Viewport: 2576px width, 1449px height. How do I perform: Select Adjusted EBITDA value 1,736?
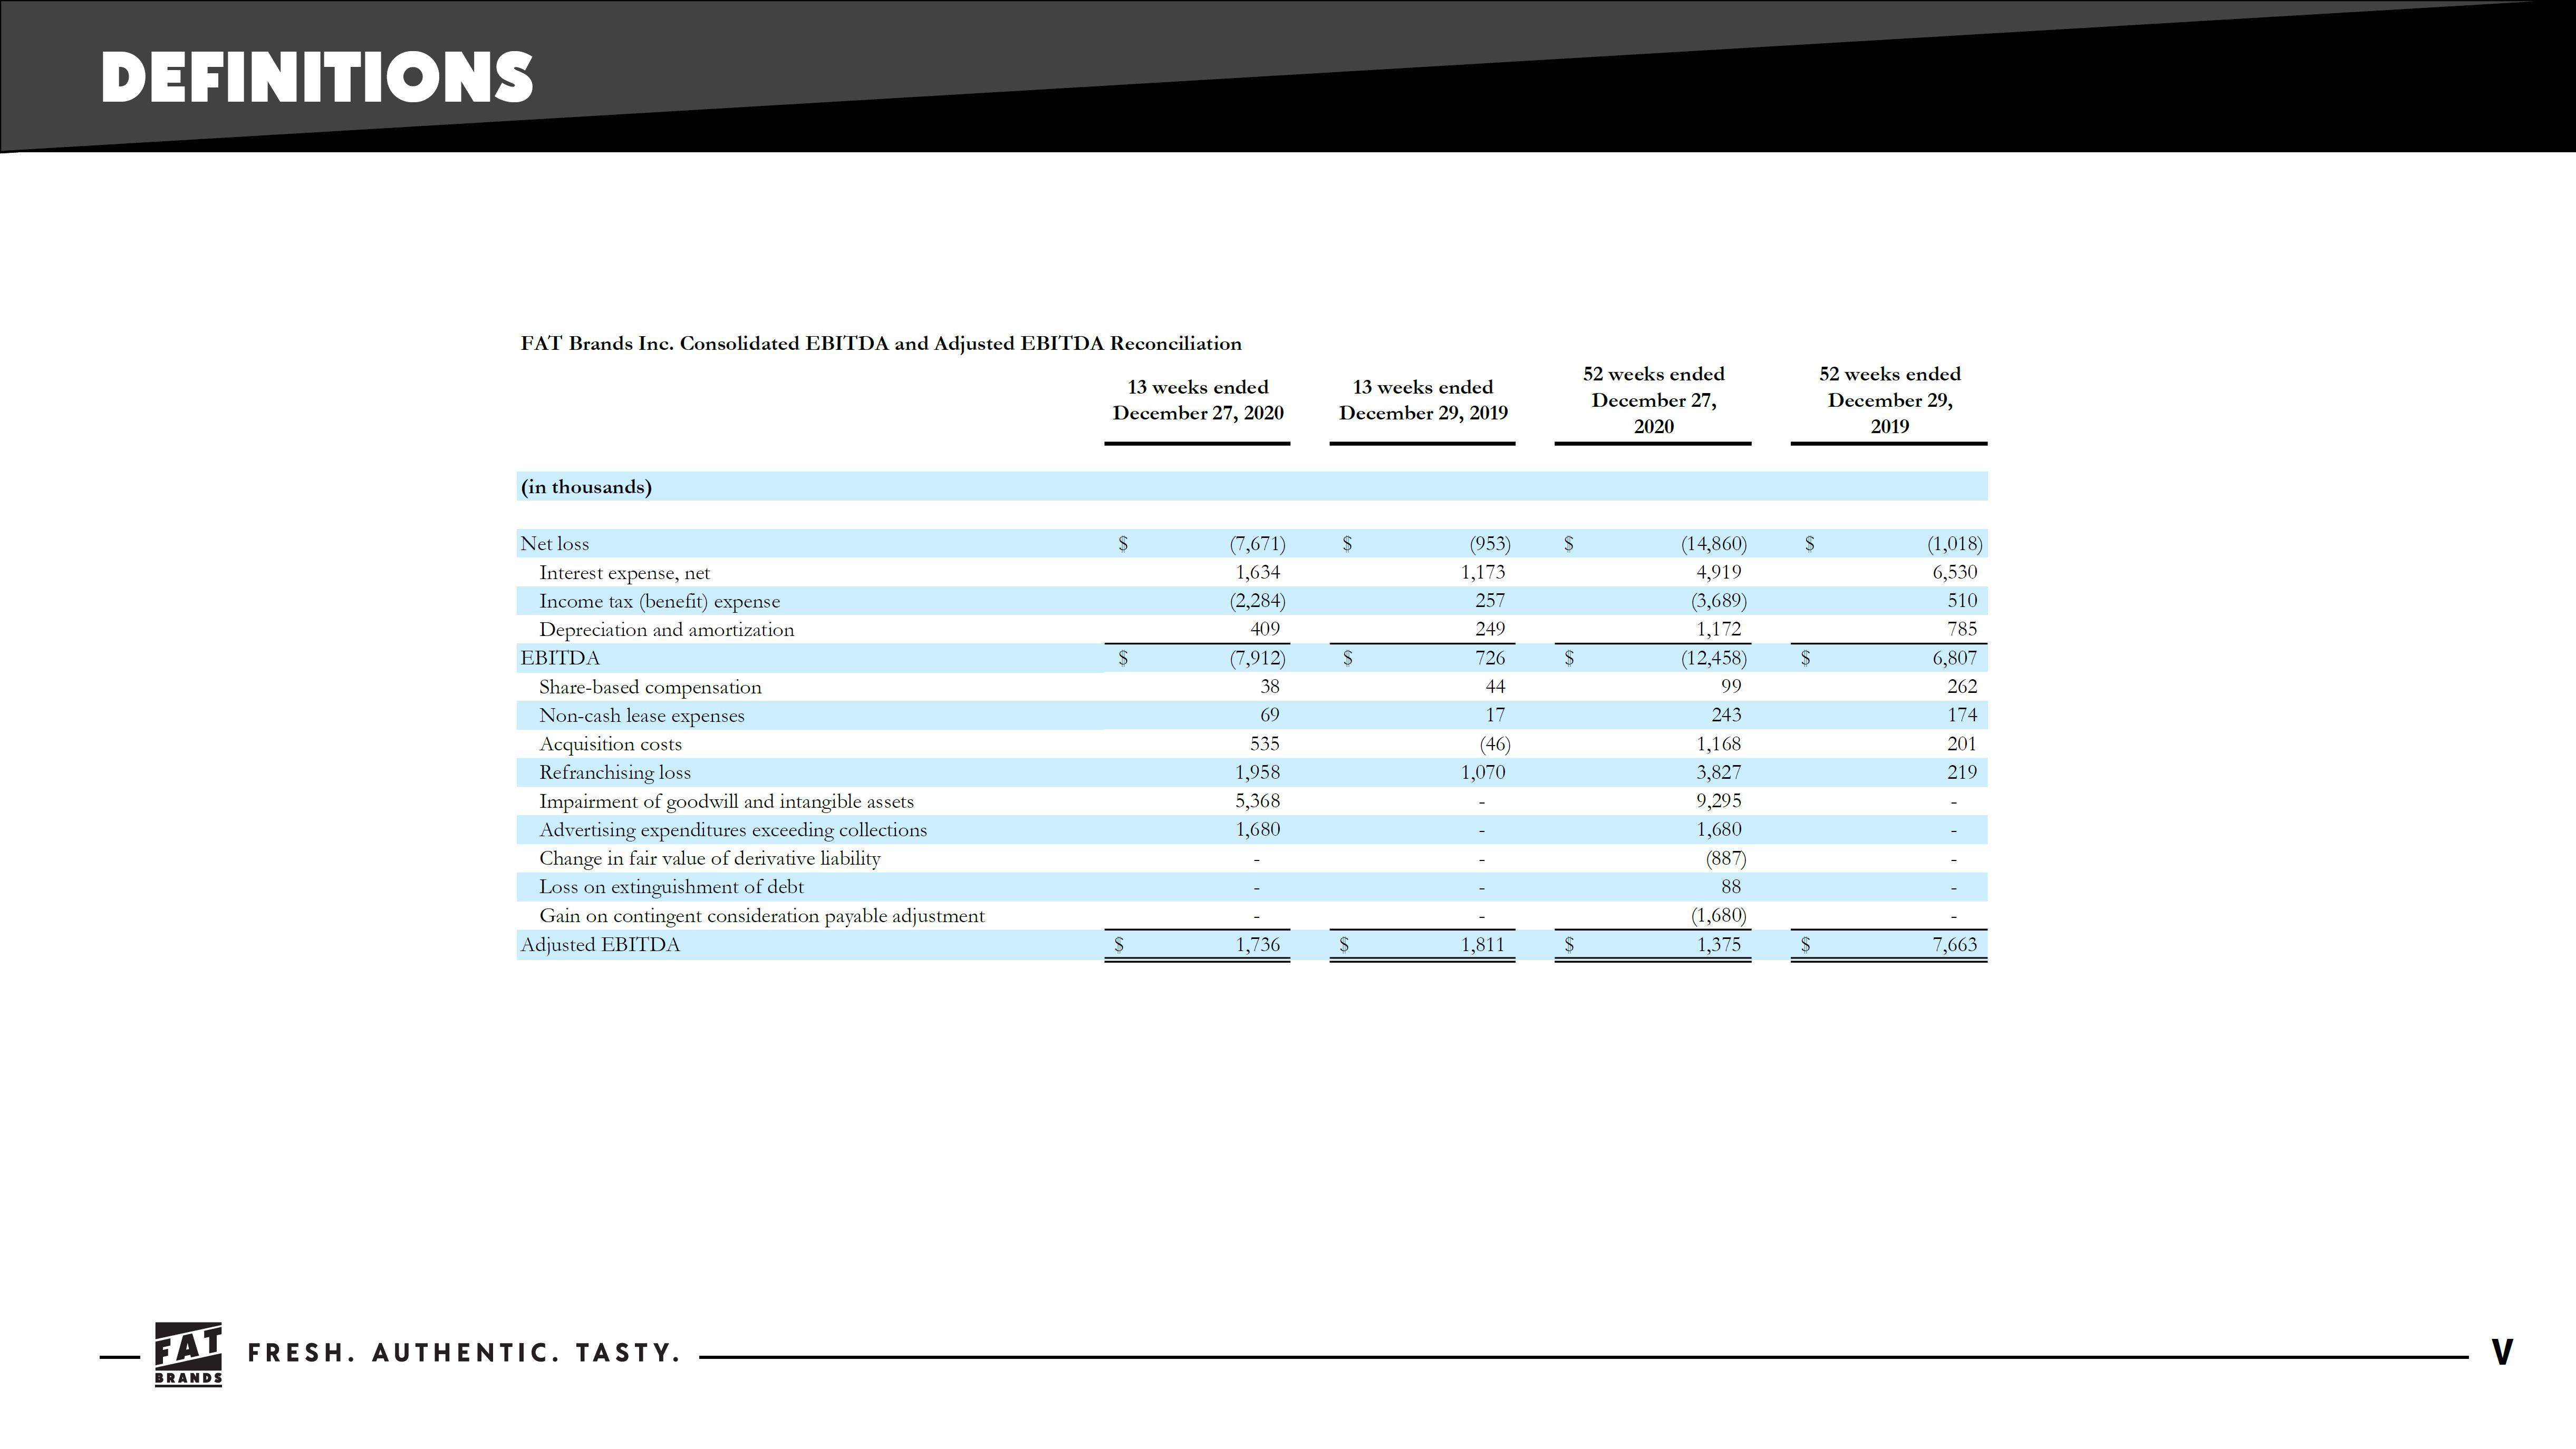pos(1258,944)
